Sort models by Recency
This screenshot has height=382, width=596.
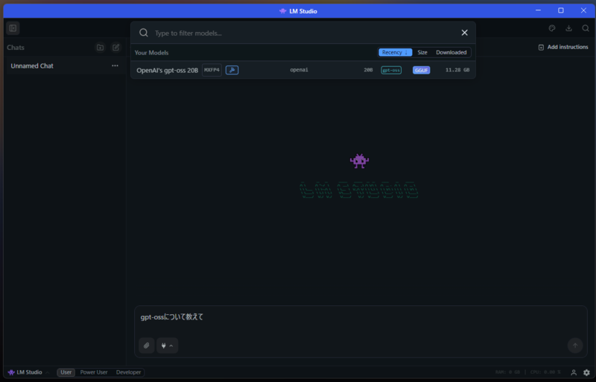pyautogui.click(x=395, y=53)
